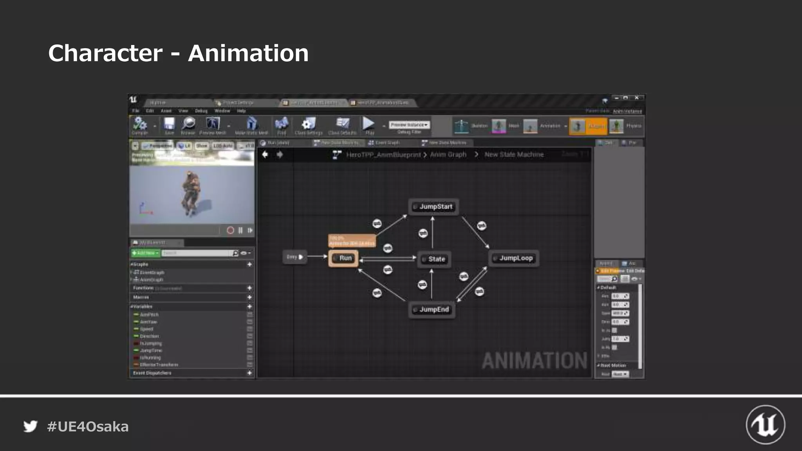The width and height of the screenshot is (802, 451).
Task: Click transition icon between JumpEnd and State
Action: click(x=422, y=285)
